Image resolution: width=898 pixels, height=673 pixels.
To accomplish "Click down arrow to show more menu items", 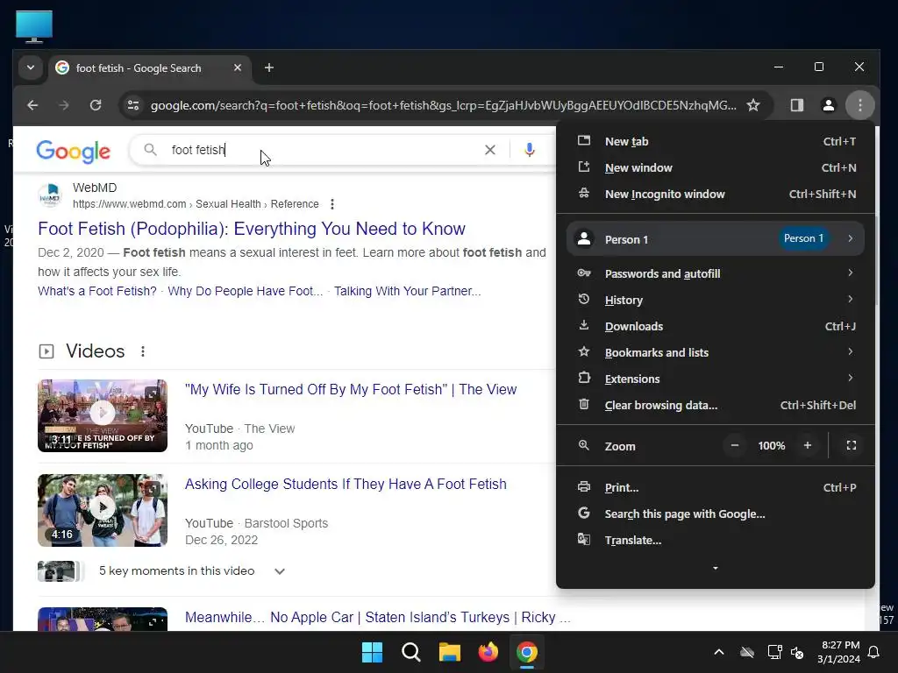I will [716, 568].
